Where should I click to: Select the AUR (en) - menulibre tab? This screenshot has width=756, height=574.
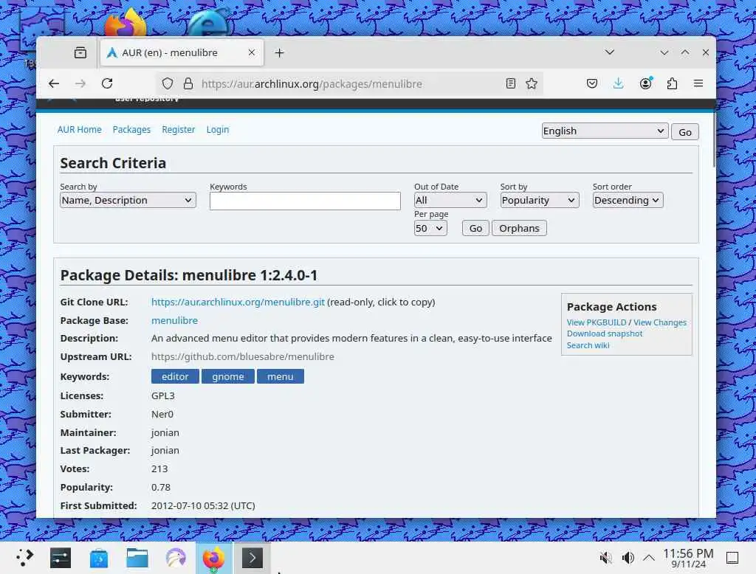point(182,52)
